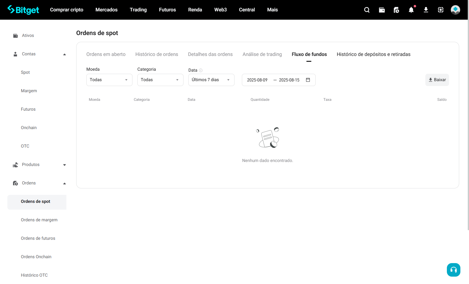Switch to Ordens em aberto tab
Screen dimensions: 469x284
(x=106, y=54)
